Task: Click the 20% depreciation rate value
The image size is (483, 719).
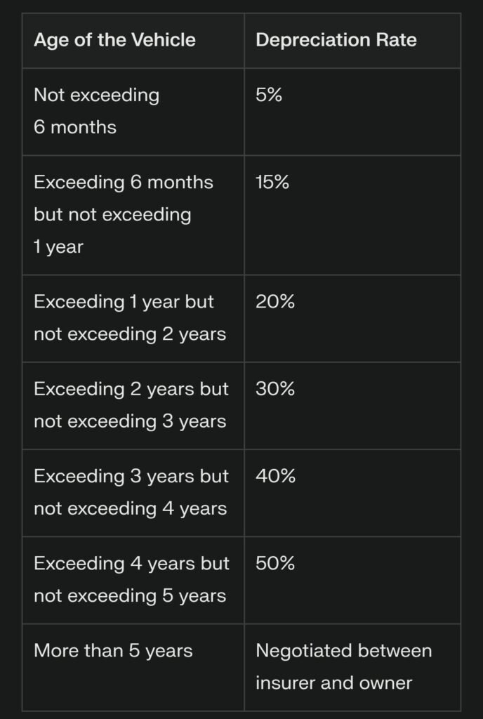Action: (x=275, y=302)
